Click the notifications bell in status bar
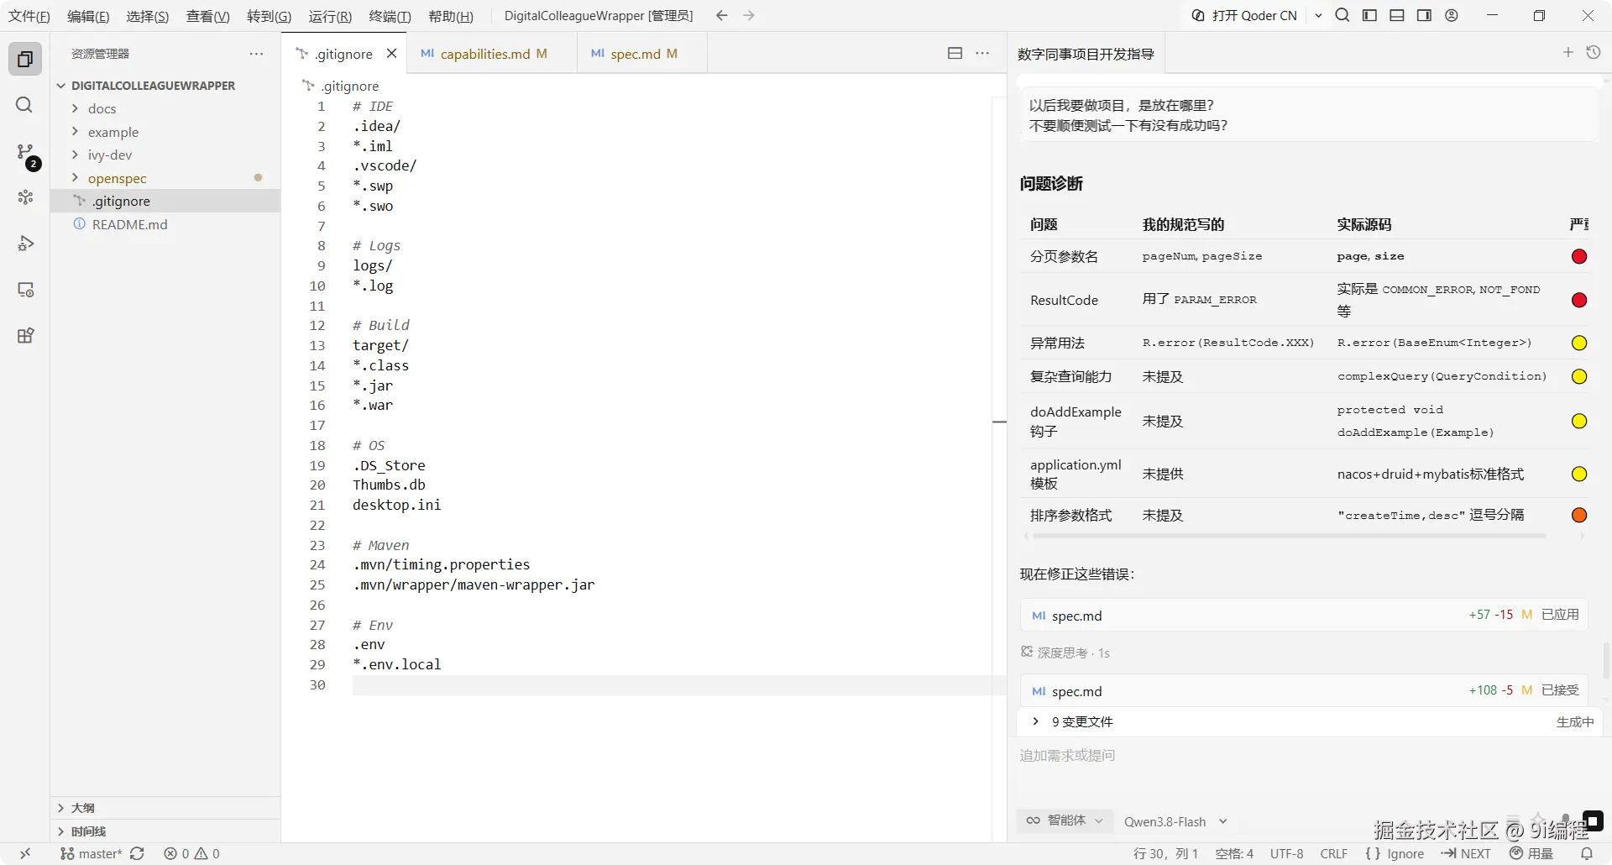 (1587, 853)
